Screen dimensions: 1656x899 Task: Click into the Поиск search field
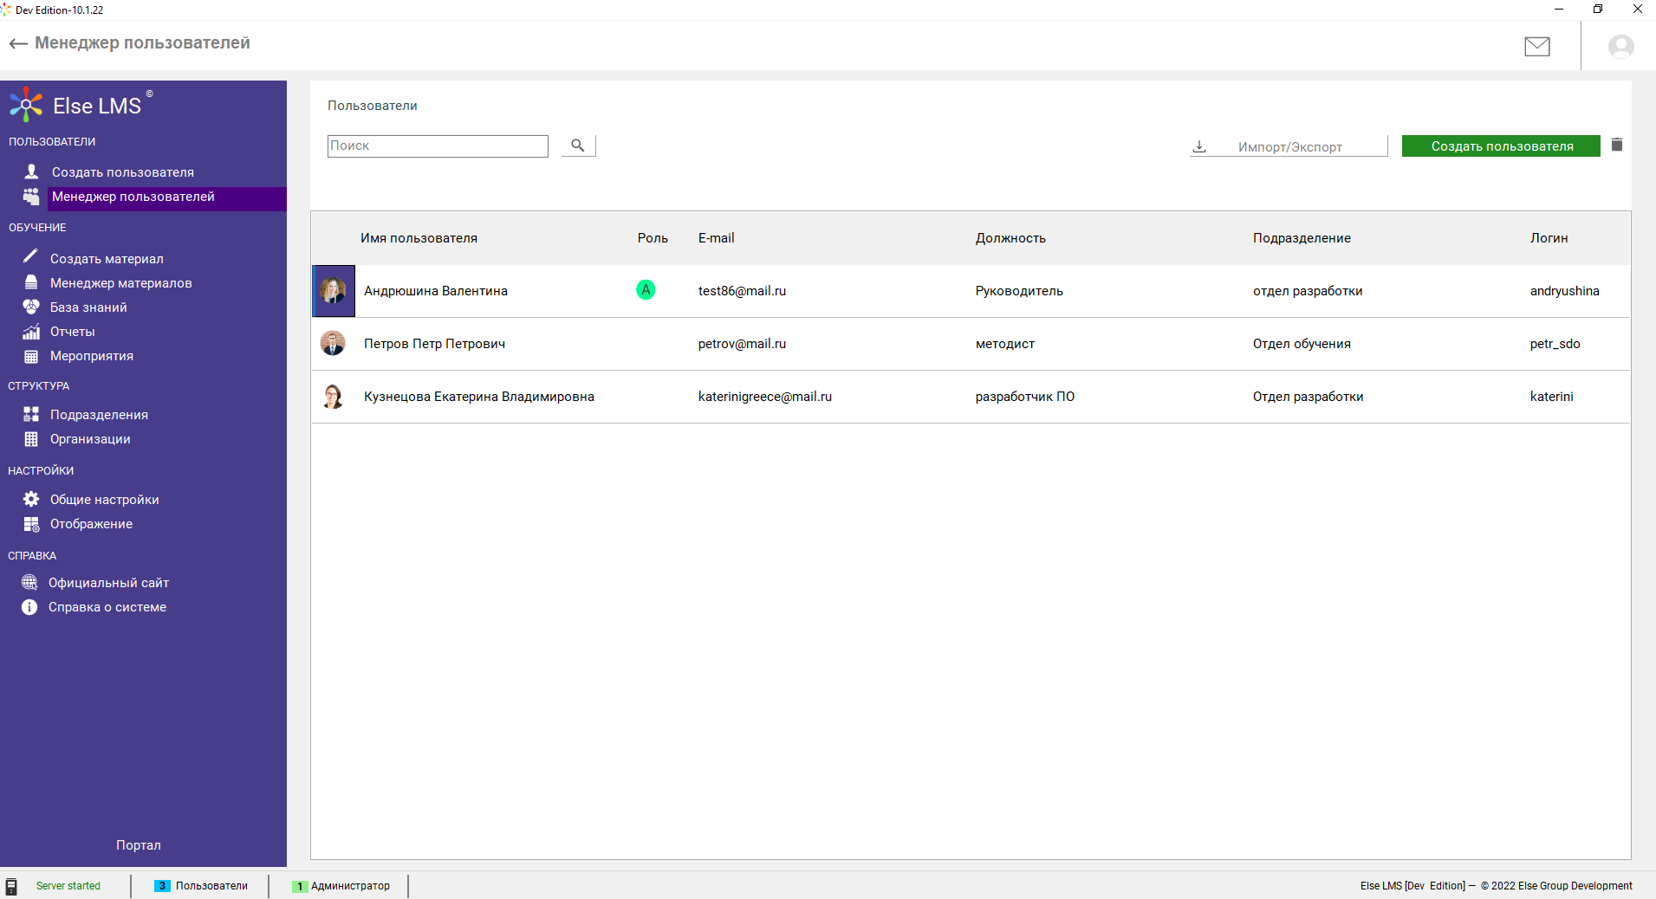(x=438, y=146)
